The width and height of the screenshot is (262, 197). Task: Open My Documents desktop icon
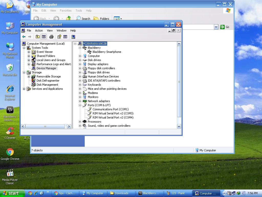click(10, 7)
